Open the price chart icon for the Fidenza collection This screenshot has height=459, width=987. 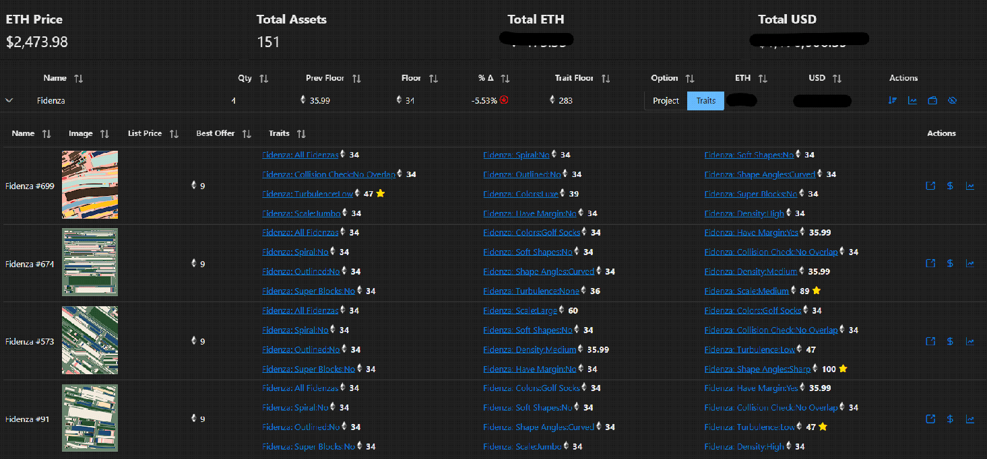(x=912, y=100)
